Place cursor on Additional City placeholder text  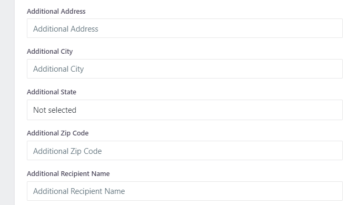point(58,69)
